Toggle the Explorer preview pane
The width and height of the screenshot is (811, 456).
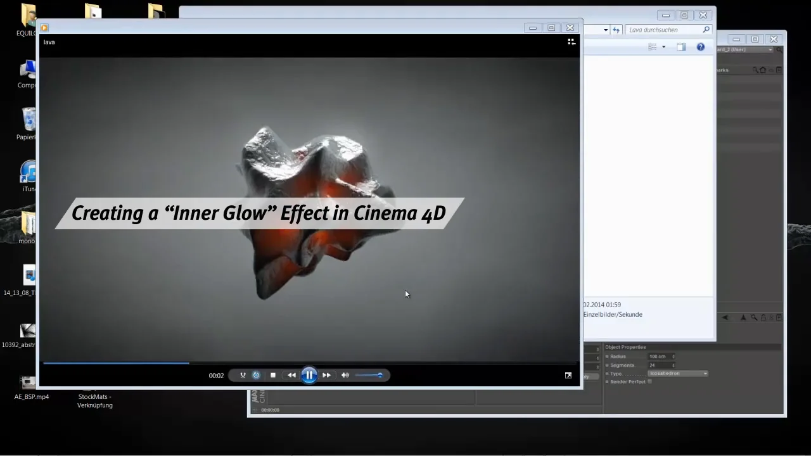click(681, 47)
